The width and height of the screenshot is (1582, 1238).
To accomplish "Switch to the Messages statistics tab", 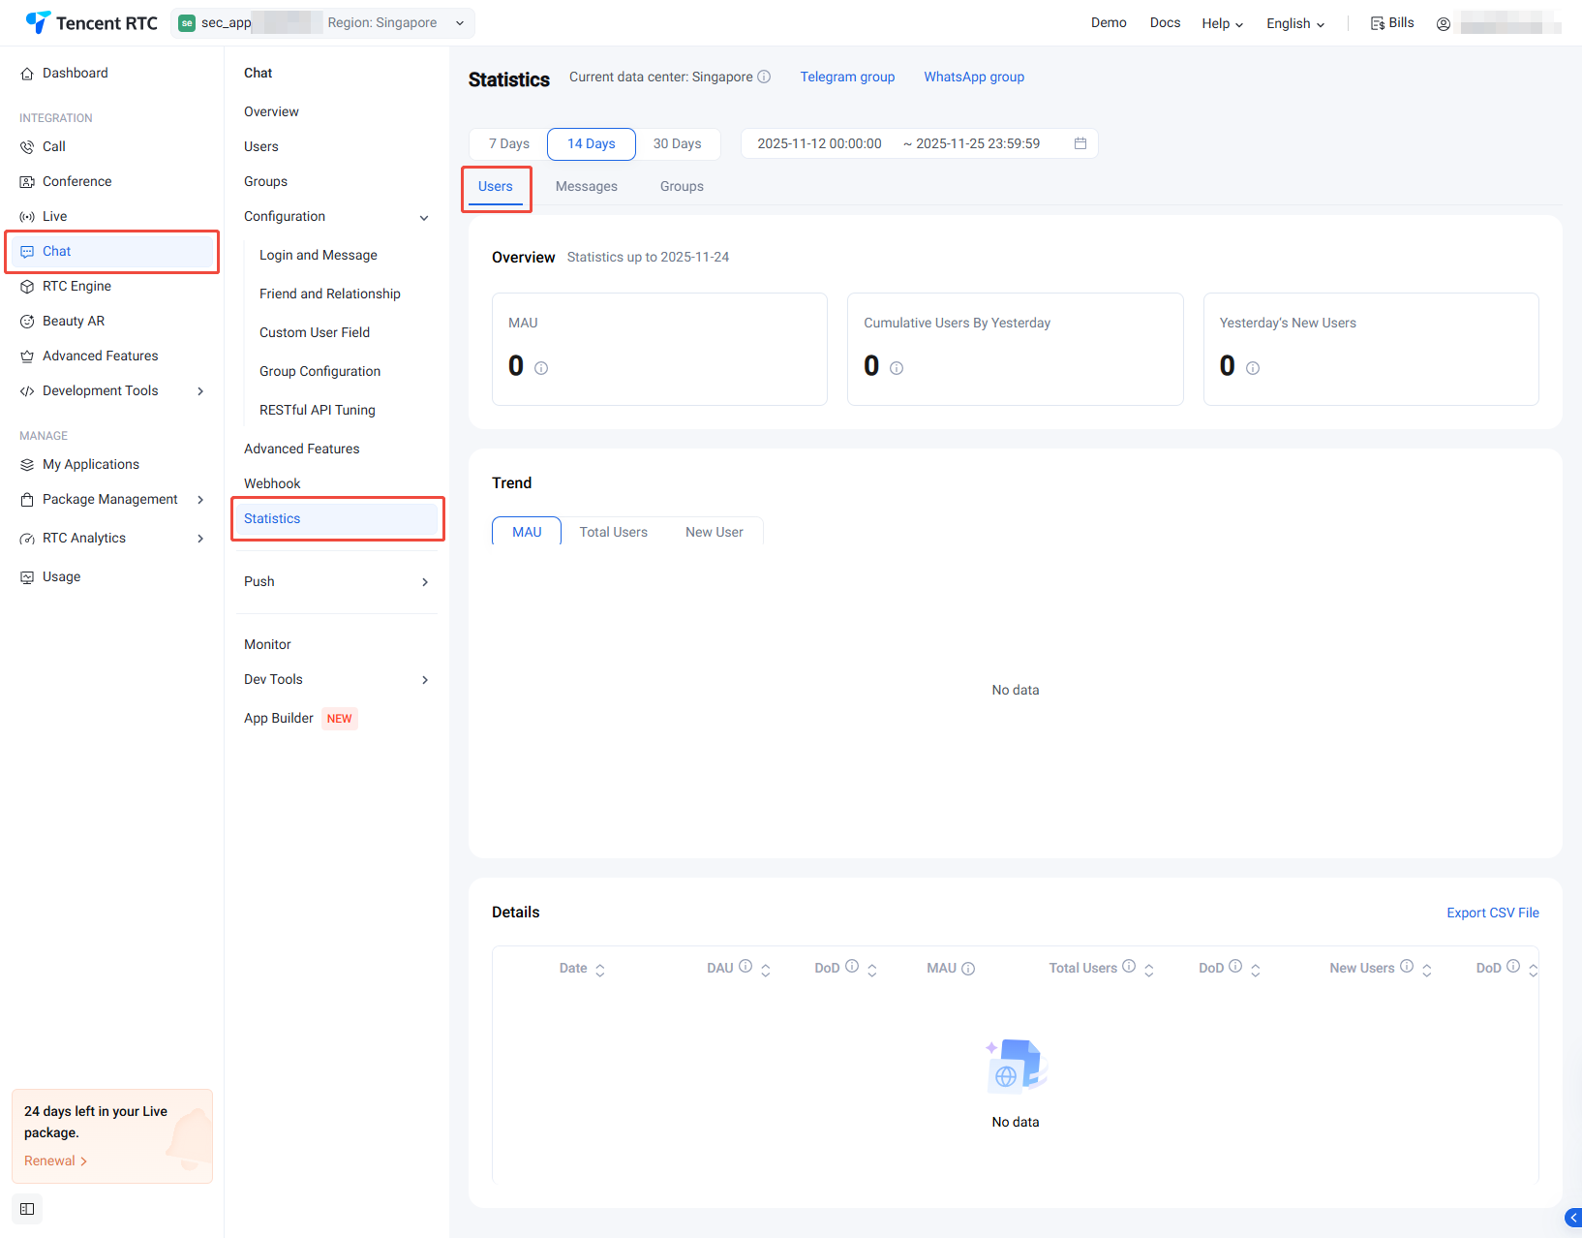I will click(586, 186).
